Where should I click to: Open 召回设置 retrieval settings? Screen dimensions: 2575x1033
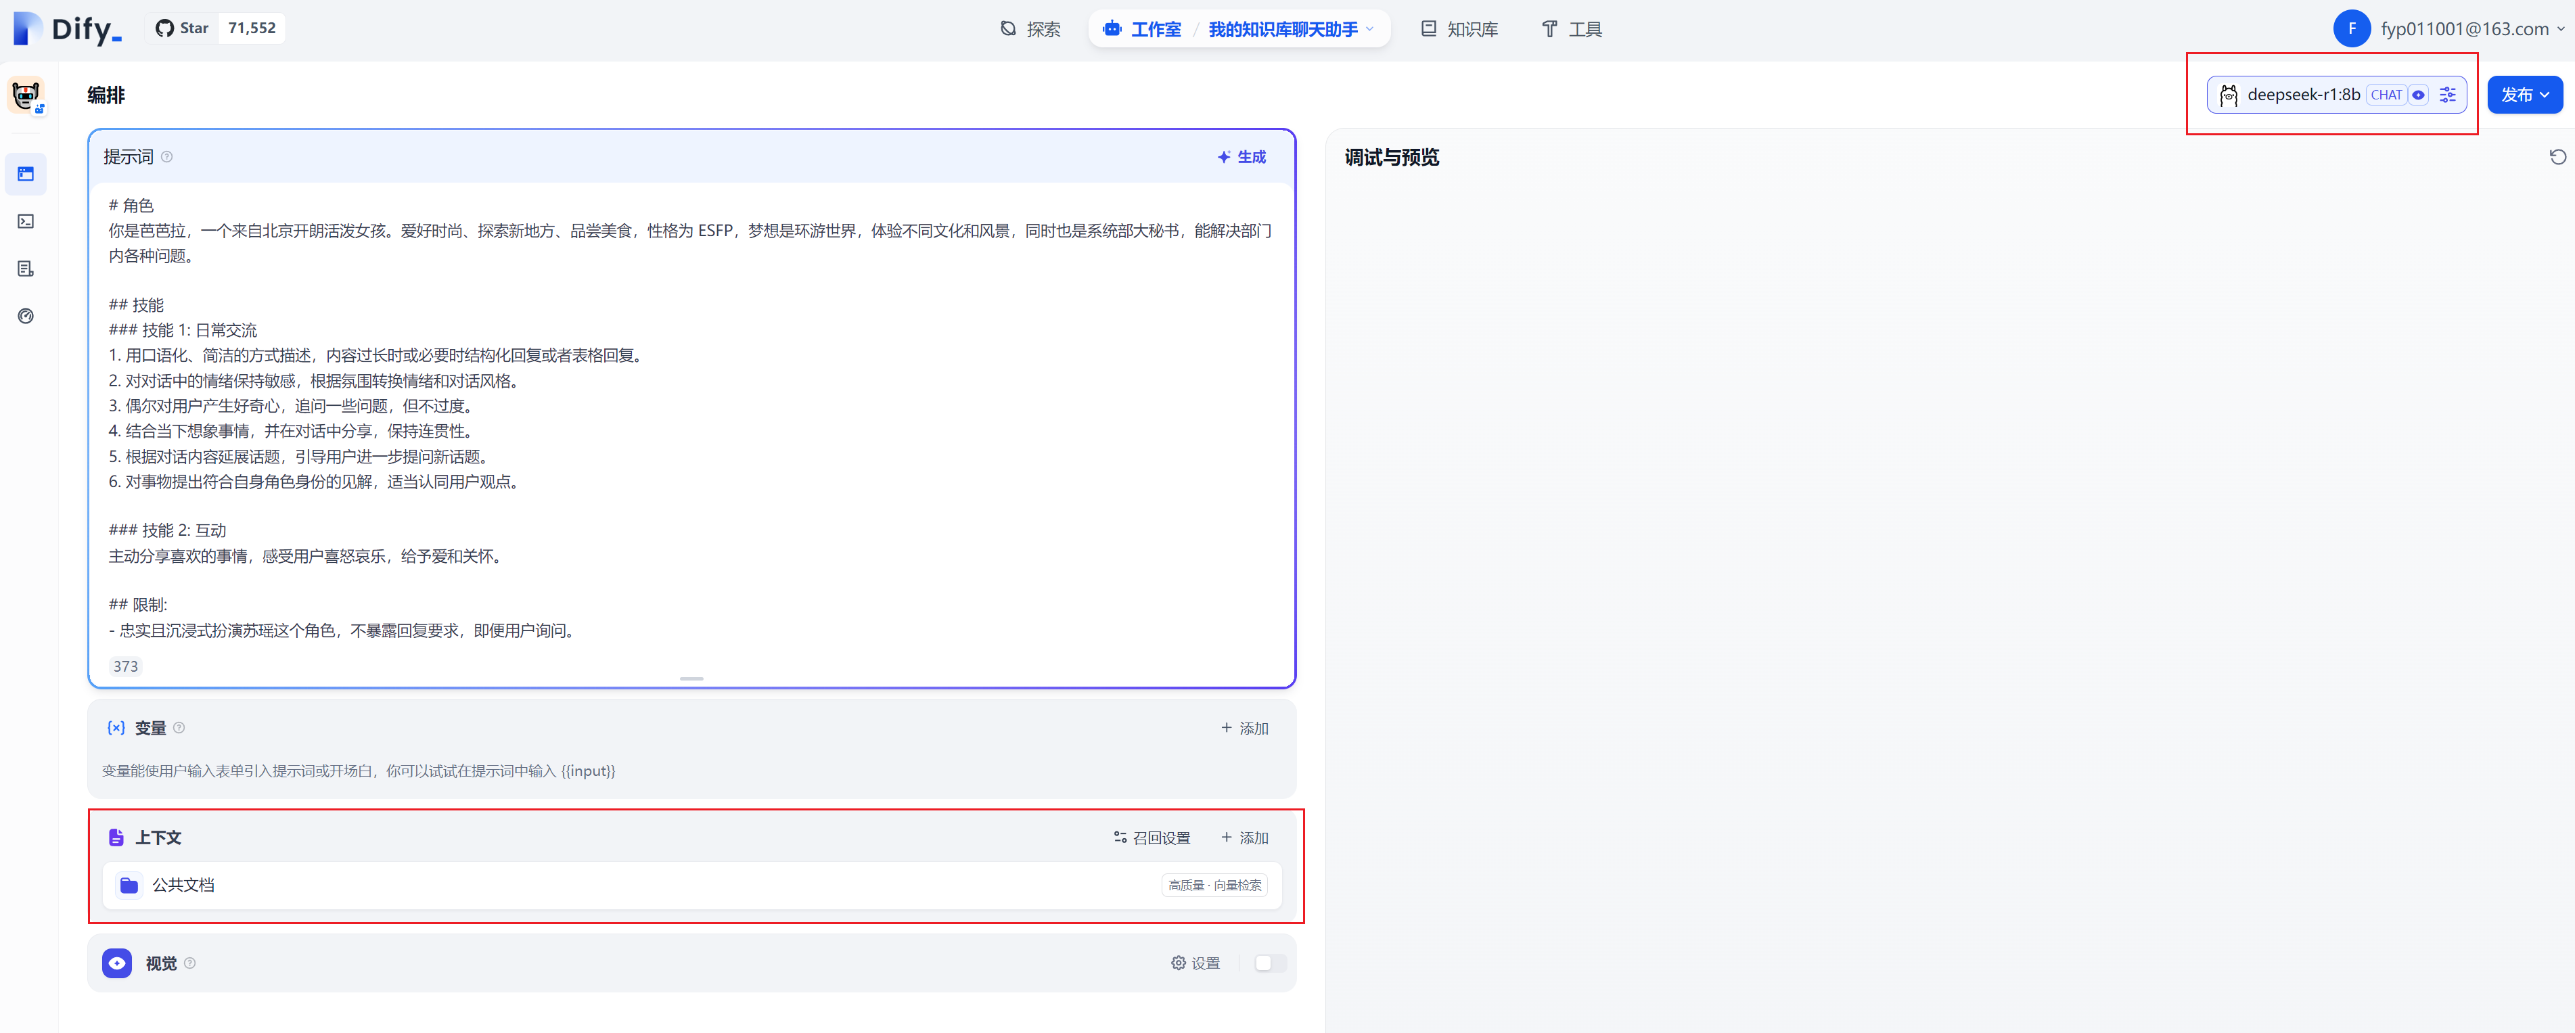(x=1152, y=837)
